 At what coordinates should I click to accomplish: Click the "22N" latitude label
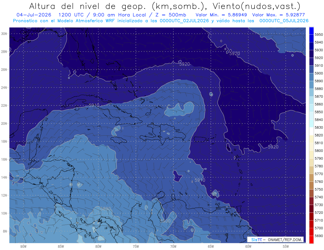[4, 105]
